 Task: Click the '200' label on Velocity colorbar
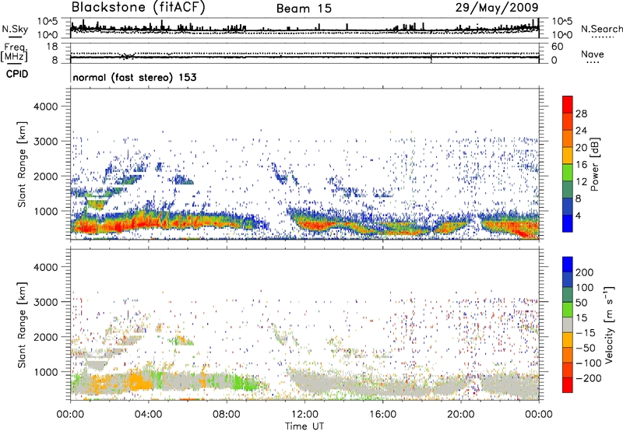[x=585, y=272]
